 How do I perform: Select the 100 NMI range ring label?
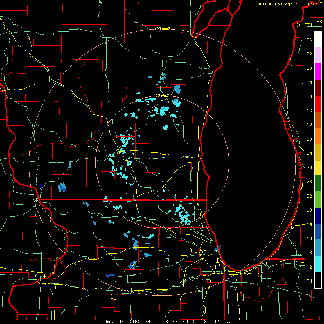[162, 29]
